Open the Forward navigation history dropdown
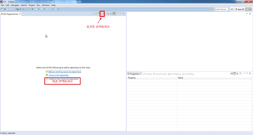 (x=58, y=9)
